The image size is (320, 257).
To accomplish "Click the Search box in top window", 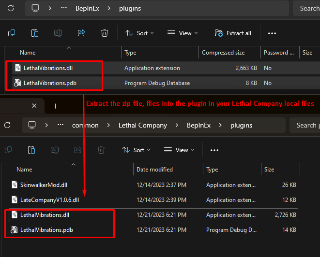I will [x=306, y=8].
